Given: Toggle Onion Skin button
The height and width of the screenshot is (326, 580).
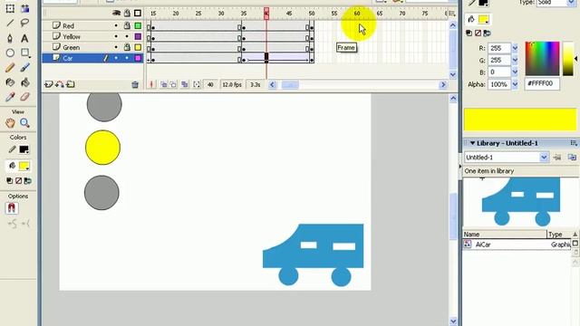Looking at the screenshot, I should 163,84.
